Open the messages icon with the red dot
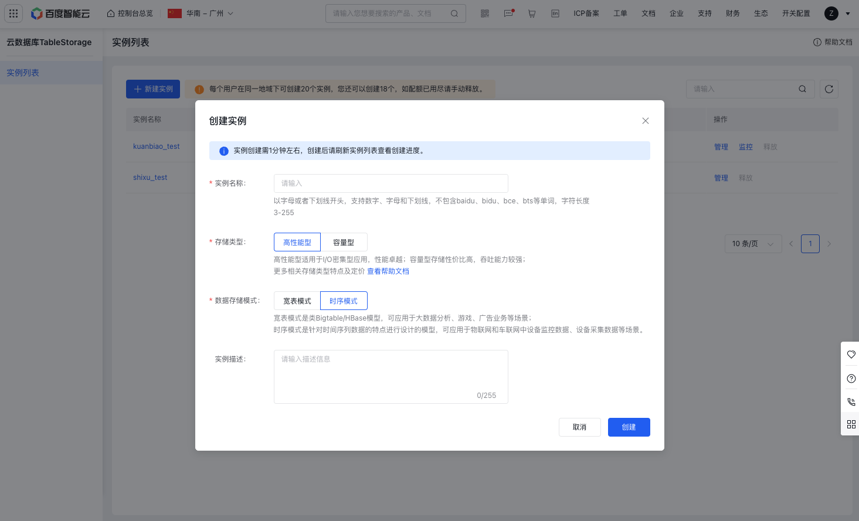This screenshot has height=521, width=859. 508,13
